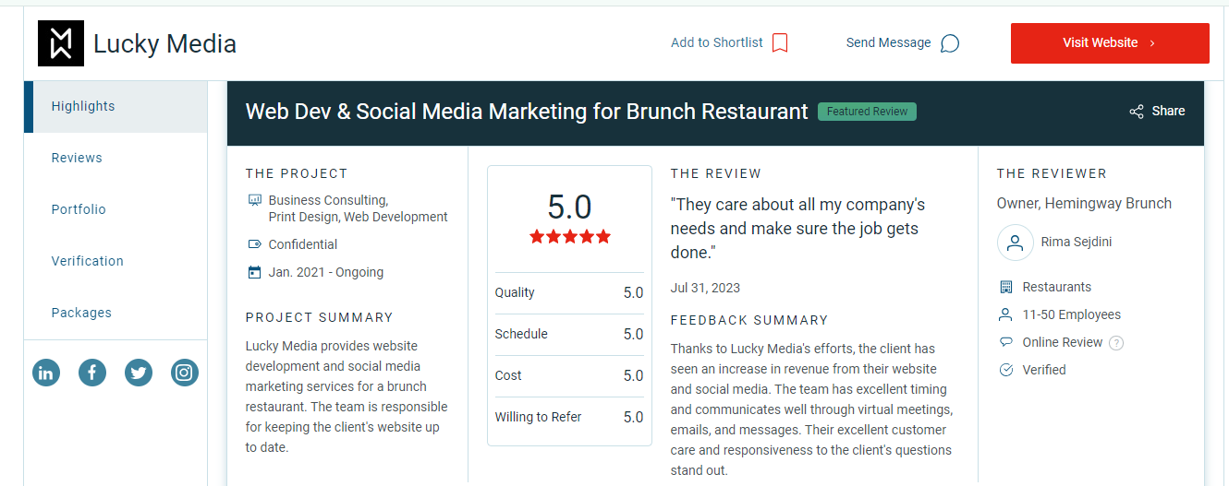Click the Cost rating row

(x=569, y=376)
